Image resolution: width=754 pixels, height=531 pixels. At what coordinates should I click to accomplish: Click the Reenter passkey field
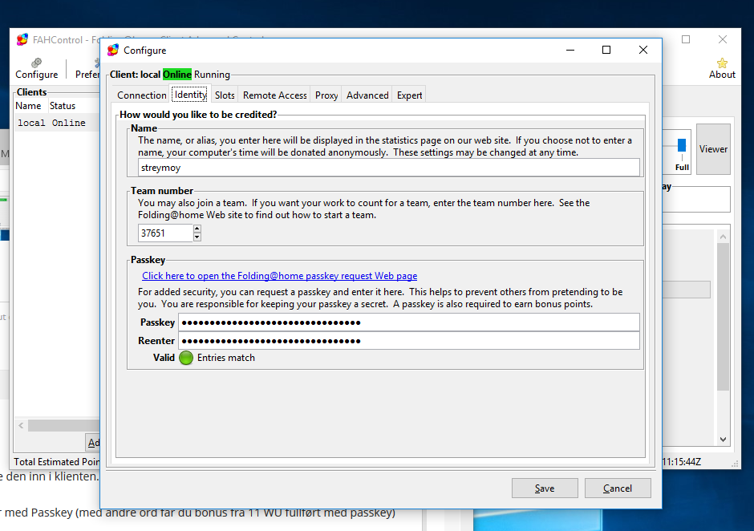pos(409,341)
